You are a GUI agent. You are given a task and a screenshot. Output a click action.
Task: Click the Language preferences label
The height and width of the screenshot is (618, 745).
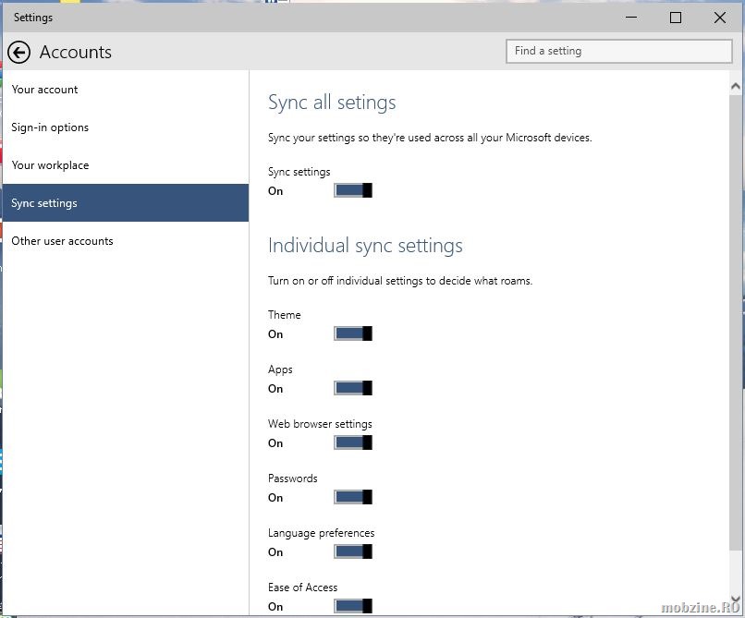(321, 533)
